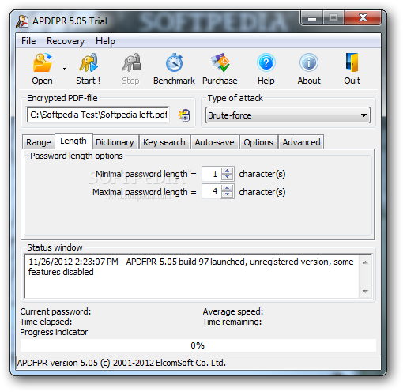
Task: Switch to the Range tab
Action: pos(39,142)
